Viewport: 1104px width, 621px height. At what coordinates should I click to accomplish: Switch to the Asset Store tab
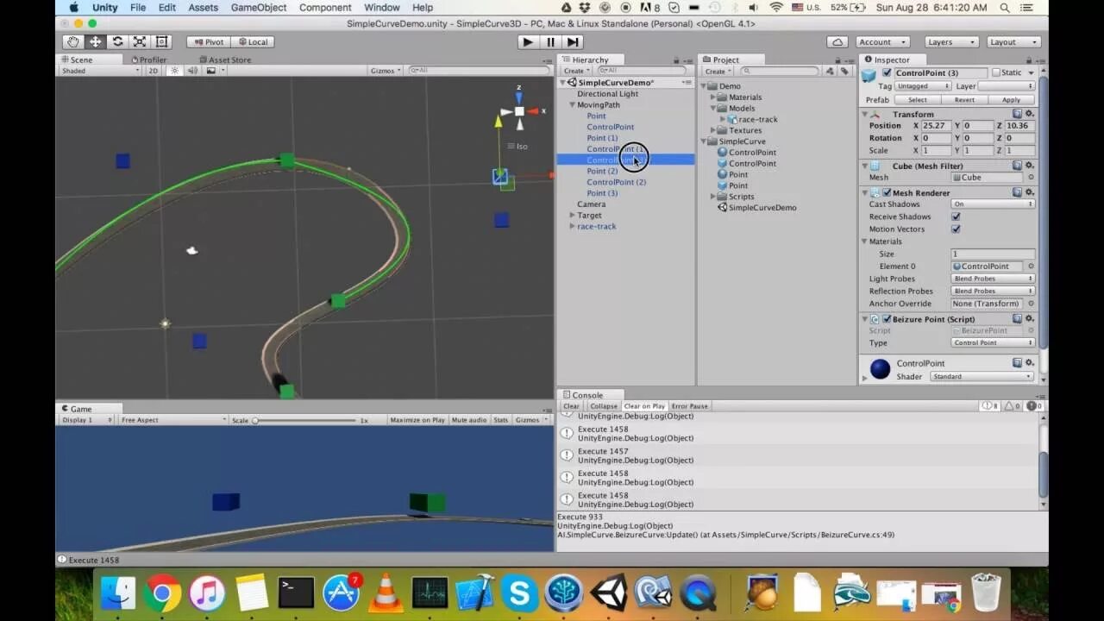pyautogui.click(x=225, y=60)
